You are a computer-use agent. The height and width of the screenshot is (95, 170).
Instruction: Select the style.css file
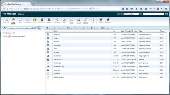pyautogui.click(x=106, y=70)
